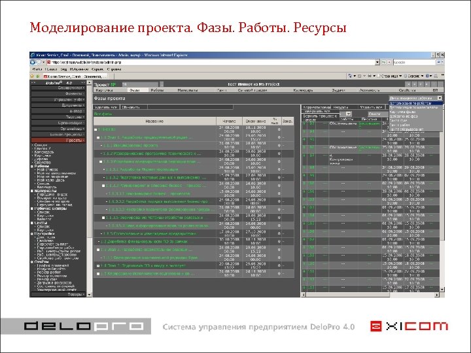471x353 pixels.
Task: Click the IE Print toolbar icon
Action: pyautogui.click(x=370, y=76)
